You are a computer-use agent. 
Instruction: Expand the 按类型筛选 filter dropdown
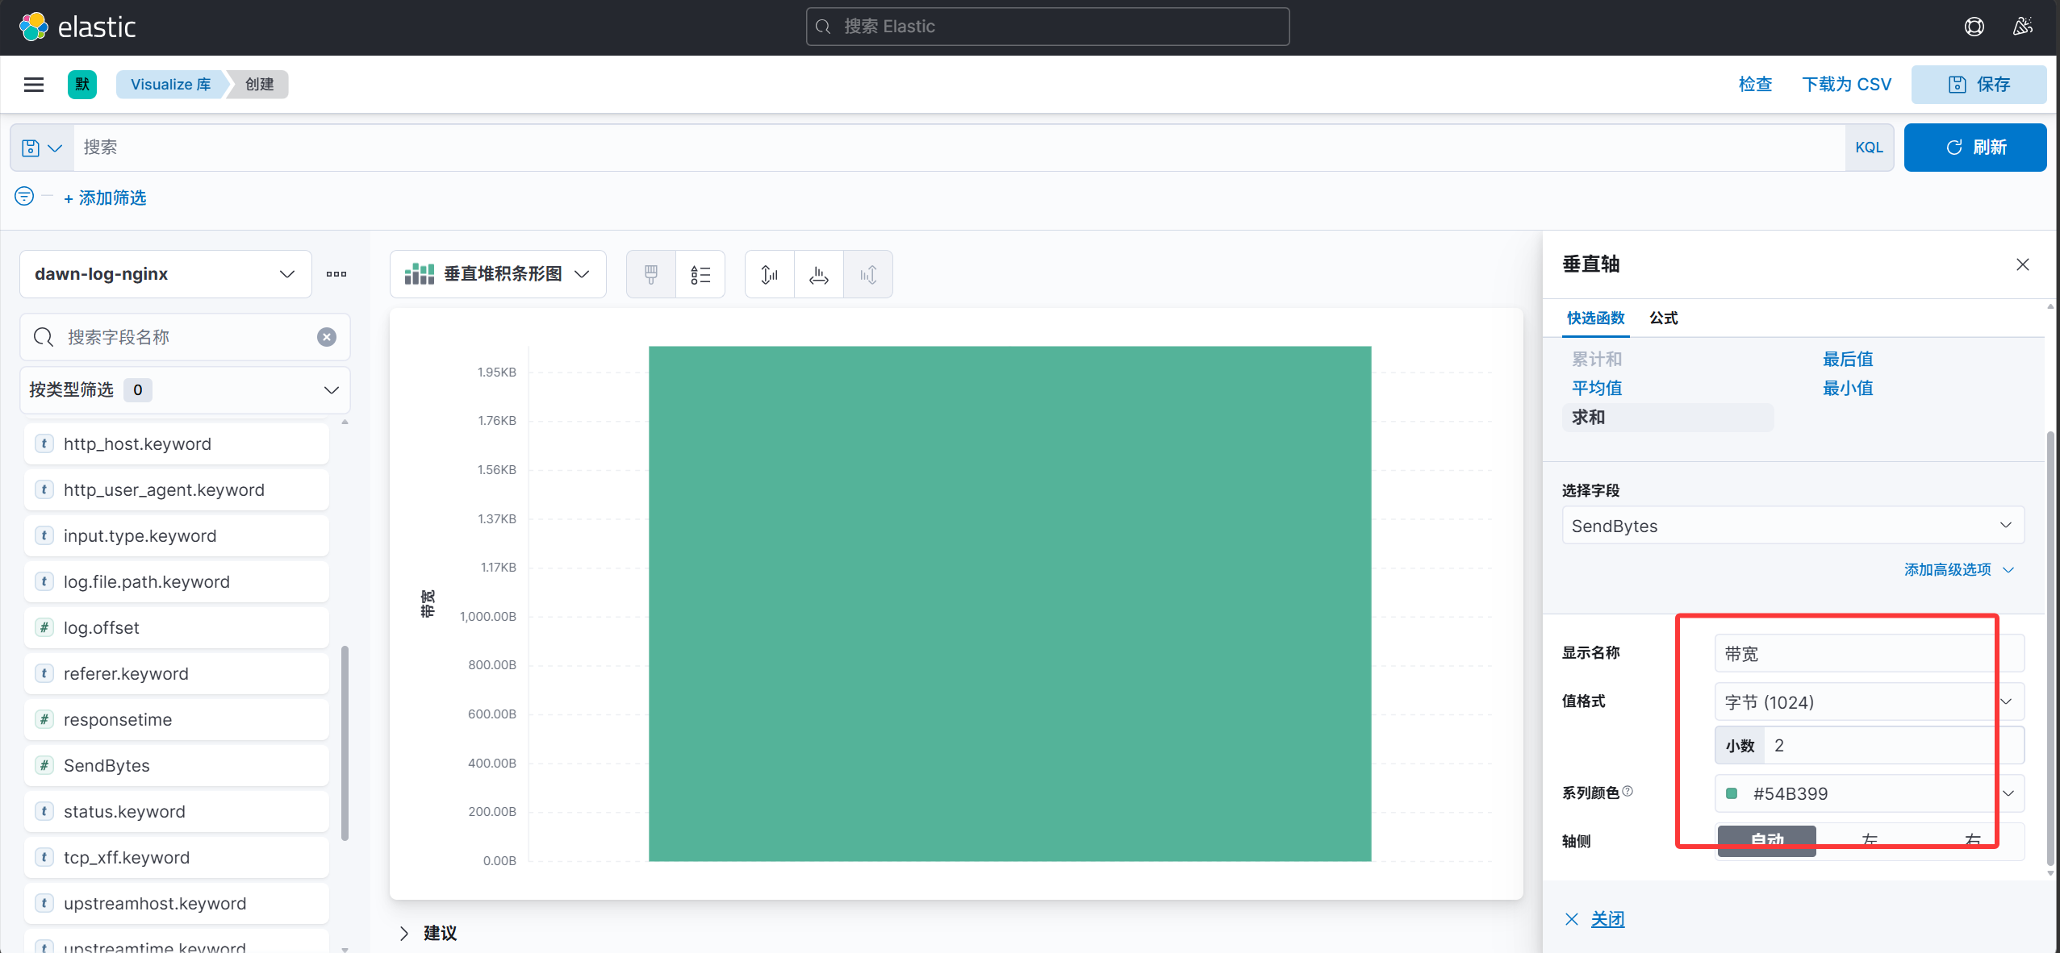click(x=185, y=390)
